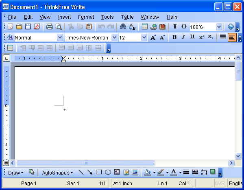The width and height of the screenshot is (244, 190).
Task: Toggle Align Left paragraph alignment
Action: [x=232, y=37]
